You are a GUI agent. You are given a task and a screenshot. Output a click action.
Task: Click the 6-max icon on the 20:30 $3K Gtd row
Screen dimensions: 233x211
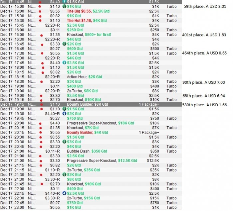pyautogui.click(x=64, y=142)
